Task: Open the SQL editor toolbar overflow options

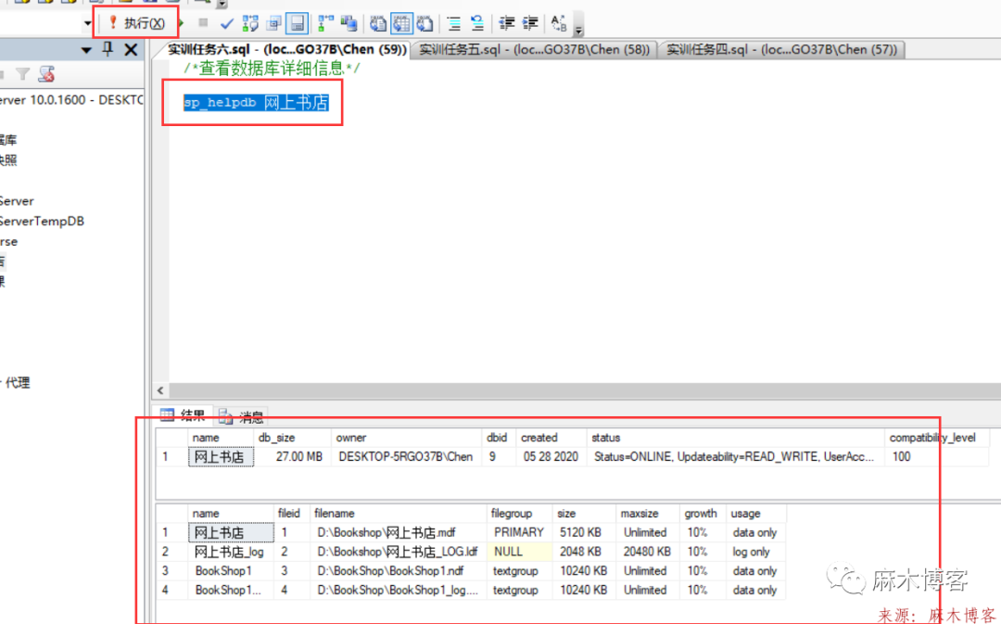Action: (x=578, y=26)
